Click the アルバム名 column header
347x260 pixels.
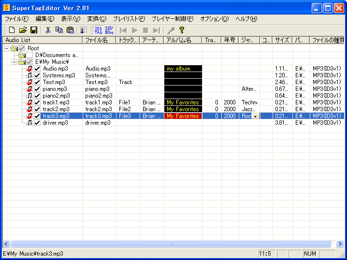point(183,40)
